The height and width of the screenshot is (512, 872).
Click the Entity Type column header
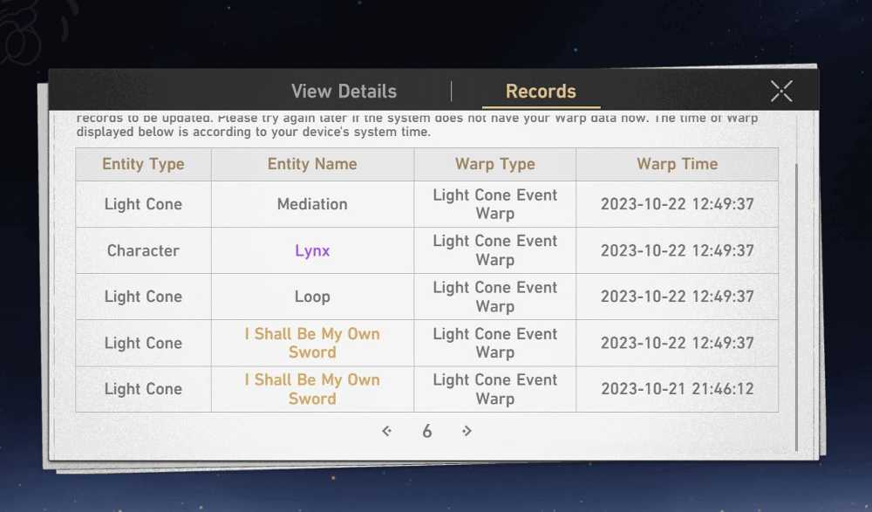(x=144, y=164)
